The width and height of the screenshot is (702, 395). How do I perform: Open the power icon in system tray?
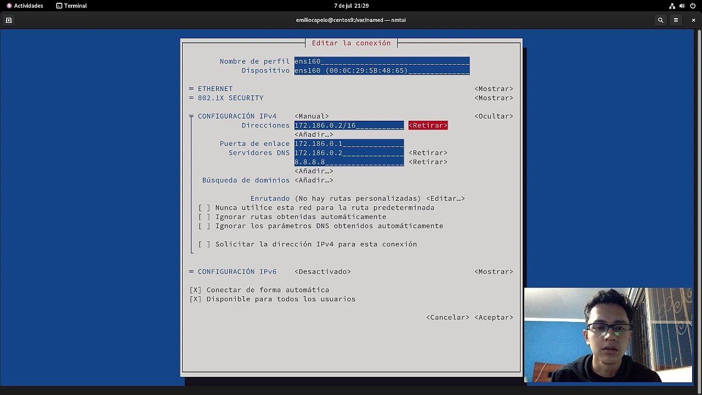click(x=693, y=5)
